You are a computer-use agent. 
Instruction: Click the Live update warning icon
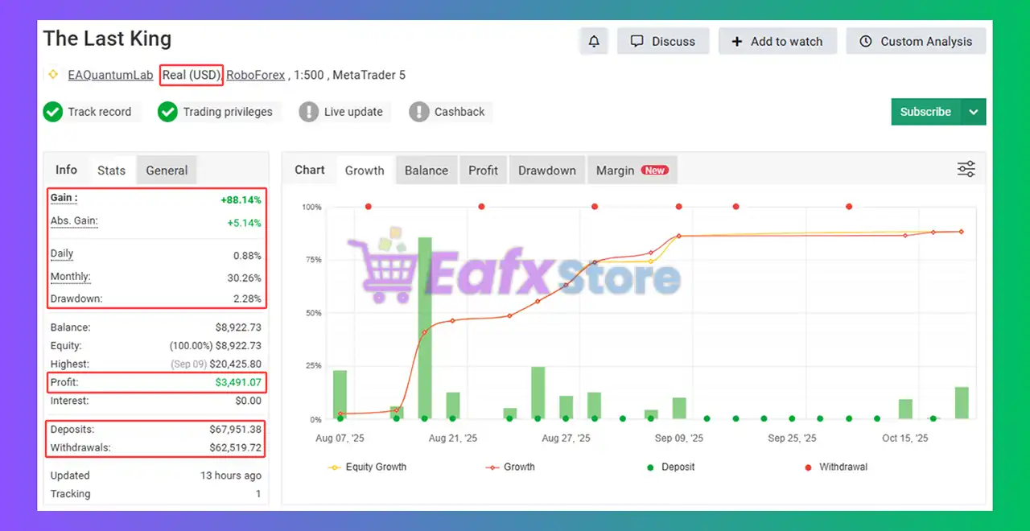[308, 112]
